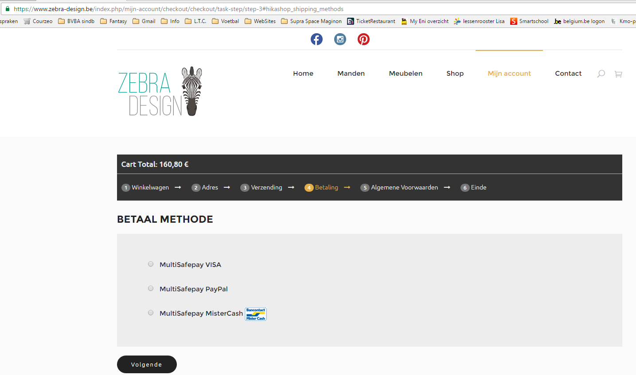Open the Info bookmark folder
The width and height of the screenshot is (636, 375).
(x=170, y=21)
